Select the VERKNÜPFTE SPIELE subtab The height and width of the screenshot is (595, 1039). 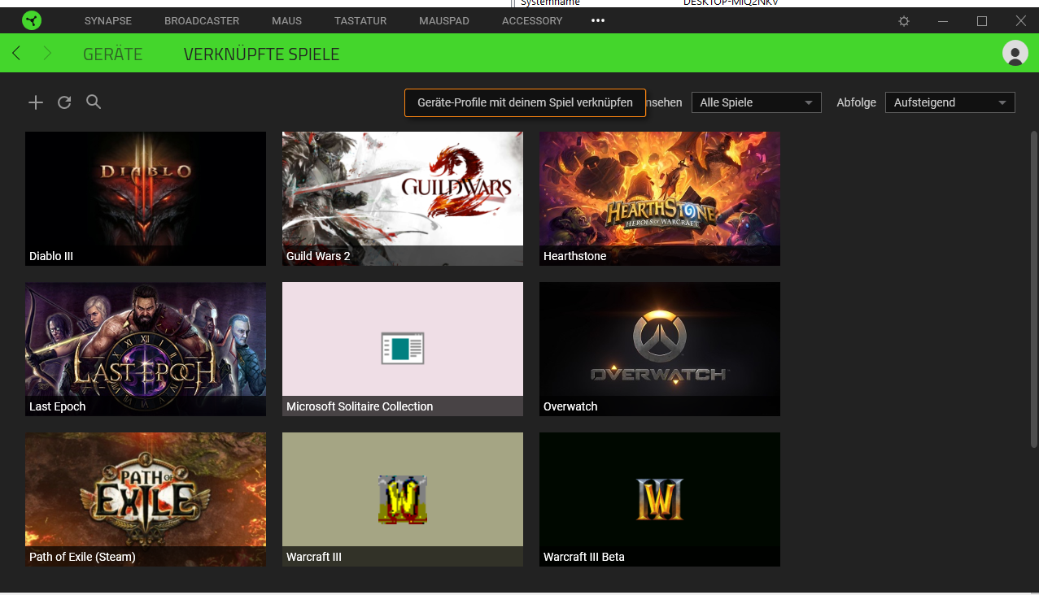click(261, 54)
